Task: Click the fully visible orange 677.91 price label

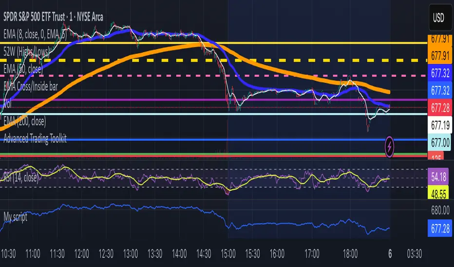Action: pyautogui.click(x=440, y=55)
